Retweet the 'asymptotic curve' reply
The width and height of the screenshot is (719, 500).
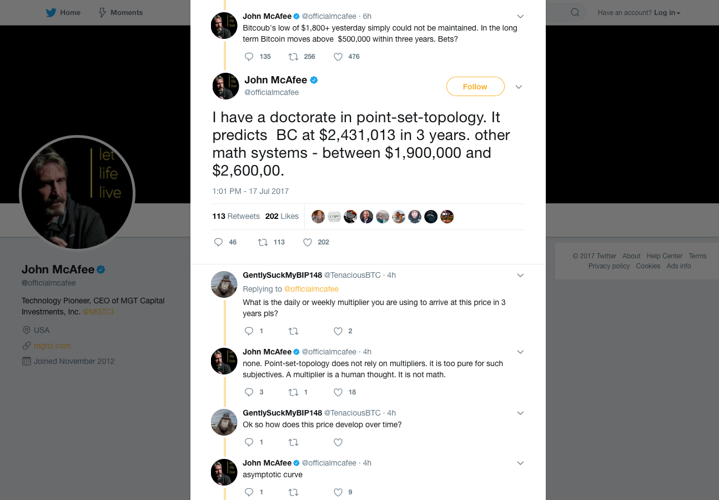pyautogui.click(x=293, y=492)
